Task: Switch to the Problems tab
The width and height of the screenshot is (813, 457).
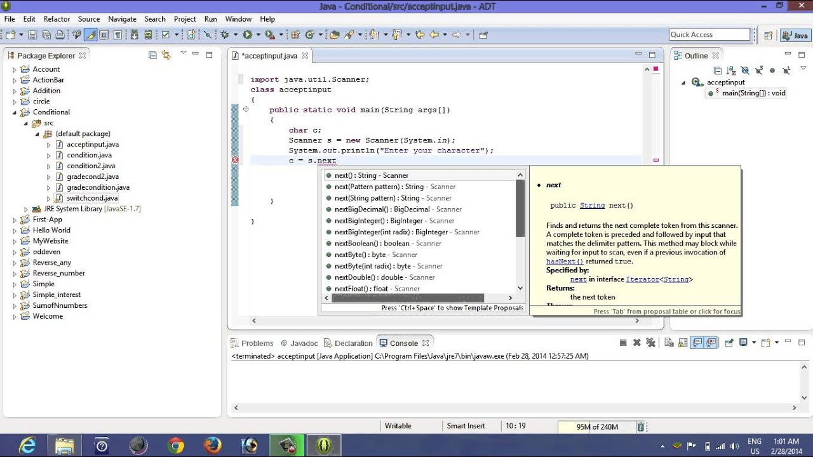Action: (x=257, y=343)
